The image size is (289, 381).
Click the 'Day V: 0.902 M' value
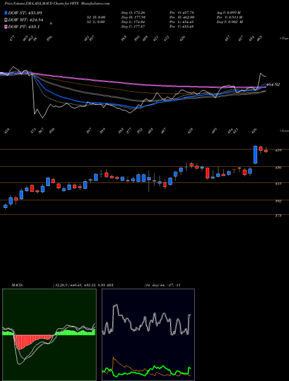click(x=229, y=22)
